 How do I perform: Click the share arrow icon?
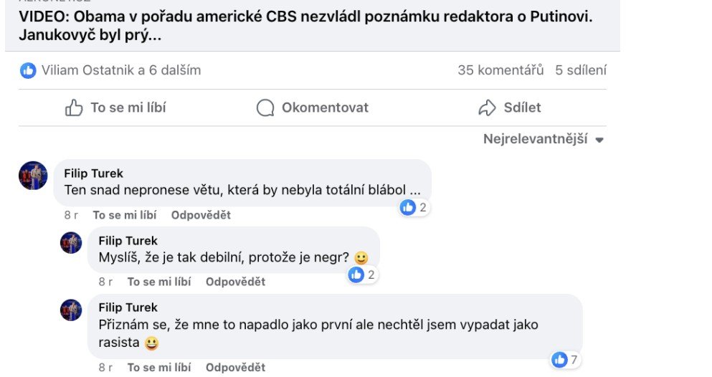488,108
